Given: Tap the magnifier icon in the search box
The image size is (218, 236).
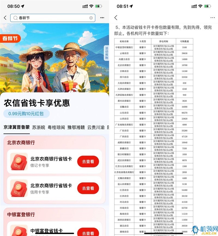Looking at the screenshot, I should (15, 18).
